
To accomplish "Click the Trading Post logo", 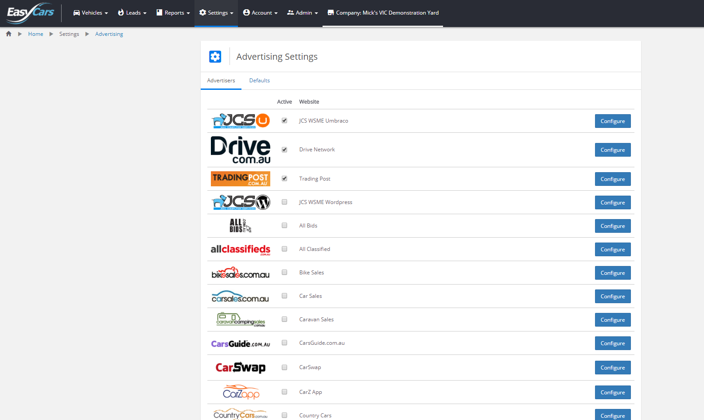I will [241, 179].
